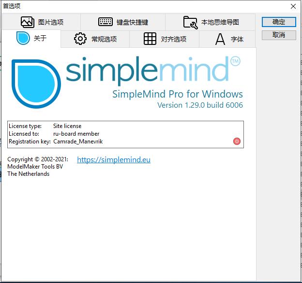302x283 pixels.
Task: Click the folder-wrench icon for 本地思维导图
Action: coord(190,22)
